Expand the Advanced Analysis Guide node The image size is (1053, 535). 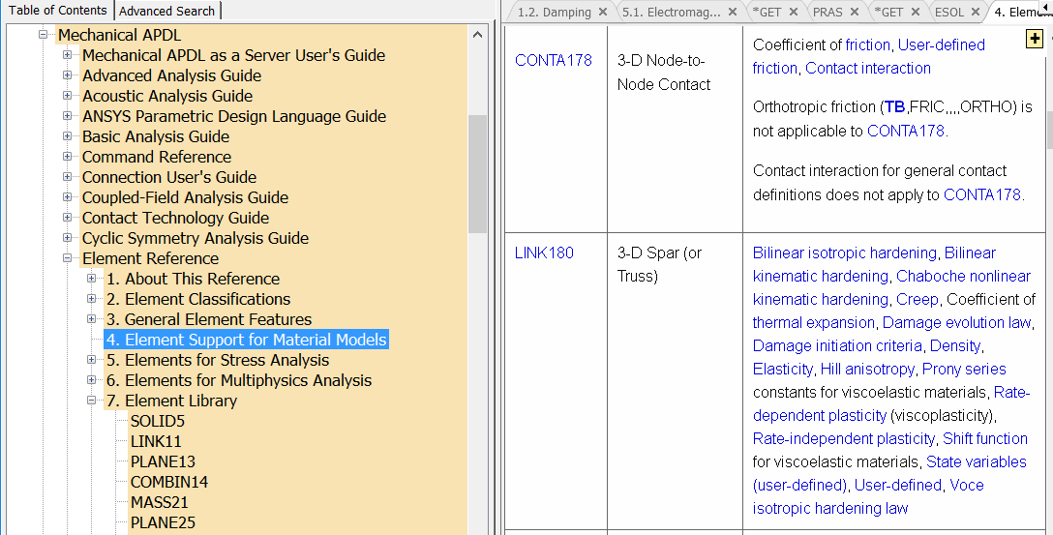67,75
